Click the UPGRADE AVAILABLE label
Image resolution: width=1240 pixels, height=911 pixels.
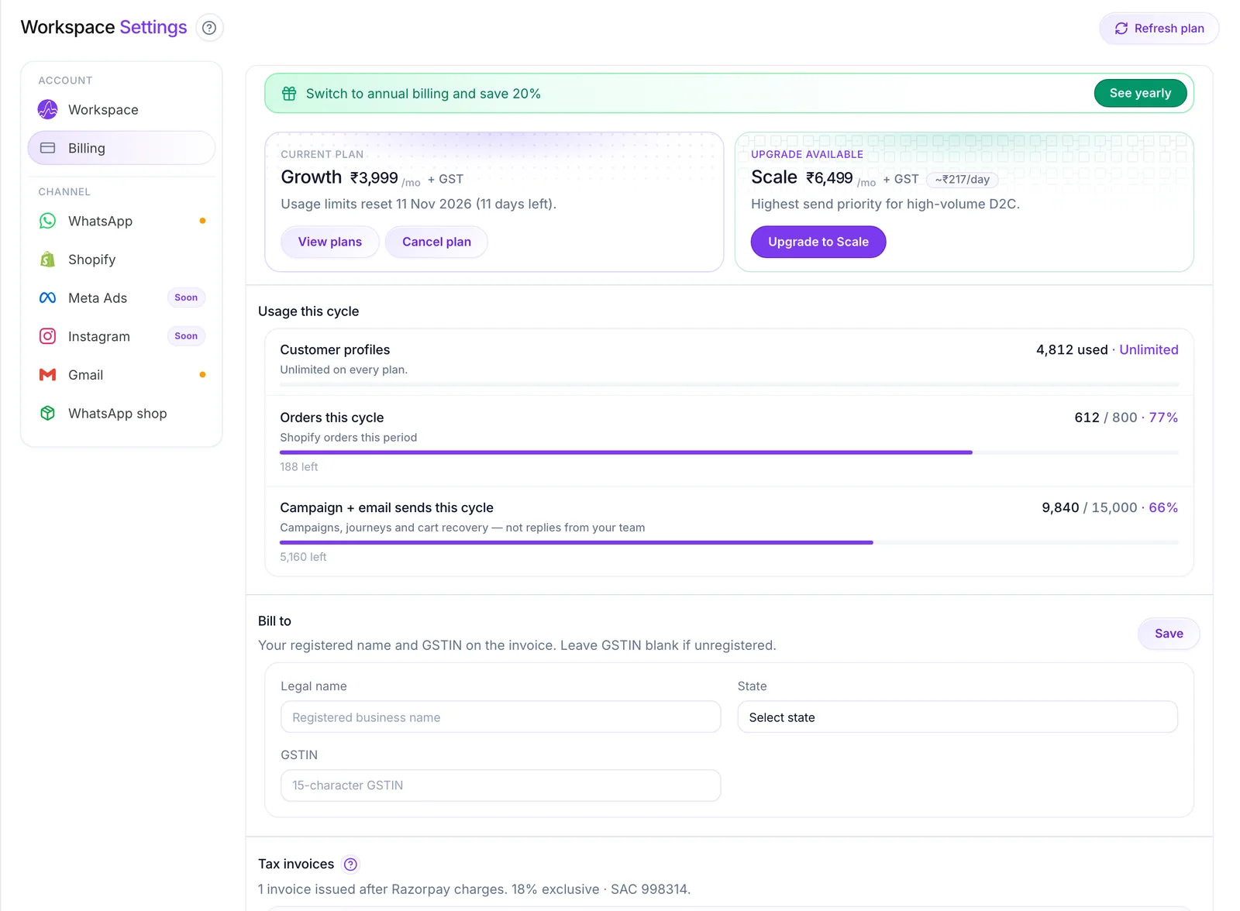click(x=807, y=154)
